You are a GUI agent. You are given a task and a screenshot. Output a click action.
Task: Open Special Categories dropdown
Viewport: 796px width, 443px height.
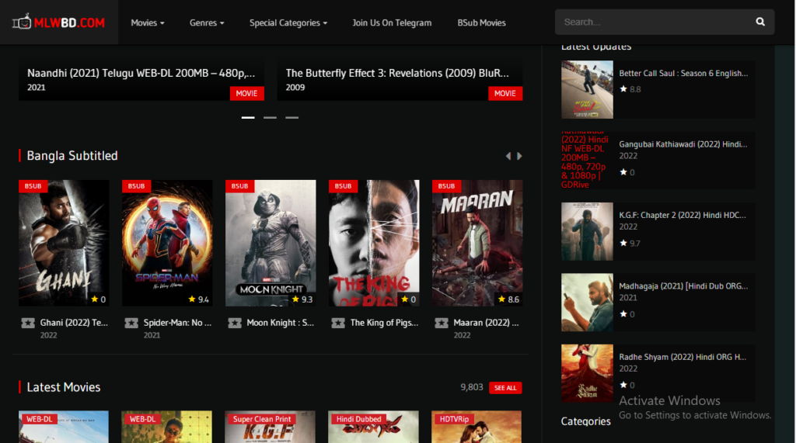(x=288, y=22)
